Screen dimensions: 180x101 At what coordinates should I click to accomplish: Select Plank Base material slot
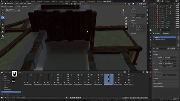click(x=164, y=39)
